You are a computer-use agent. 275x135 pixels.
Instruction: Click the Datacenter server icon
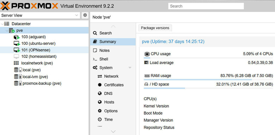pyautogui.click(x=7, y=24)
